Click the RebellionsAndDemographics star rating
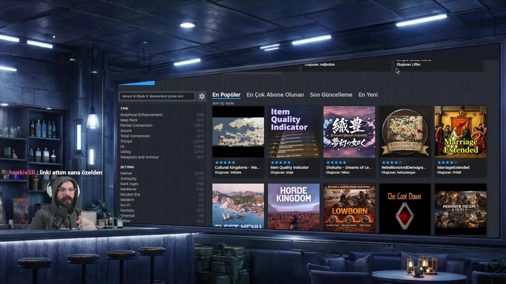The height and width of the screenshot is (284, 506). (392, 163)
